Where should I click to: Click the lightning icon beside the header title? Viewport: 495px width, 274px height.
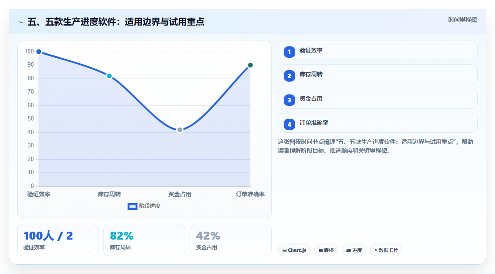coord(21,22)
